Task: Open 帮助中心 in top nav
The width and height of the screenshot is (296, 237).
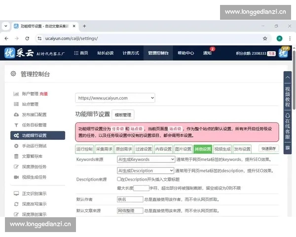Action: tap(186, 53)
